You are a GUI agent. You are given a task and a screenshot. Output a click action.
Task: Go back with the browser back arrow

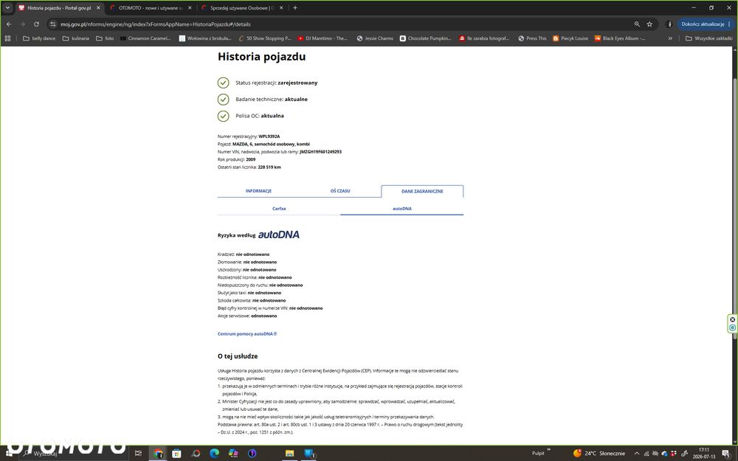(9, 24)
